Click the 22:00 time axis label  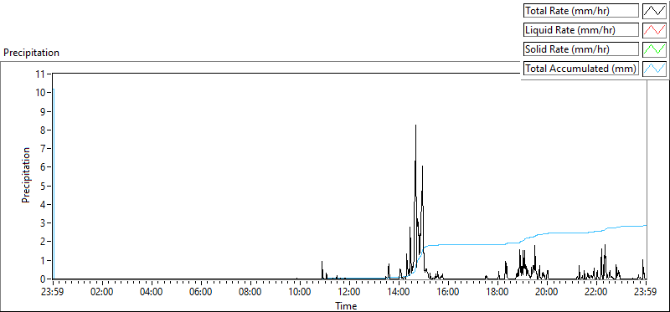[596, 293]
